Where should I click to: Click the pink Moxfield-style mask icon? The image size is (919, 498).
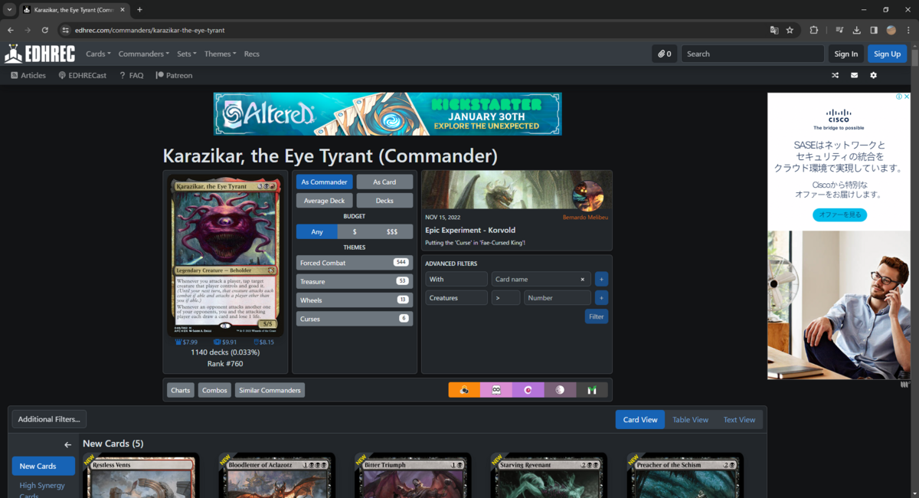point(496,390)
